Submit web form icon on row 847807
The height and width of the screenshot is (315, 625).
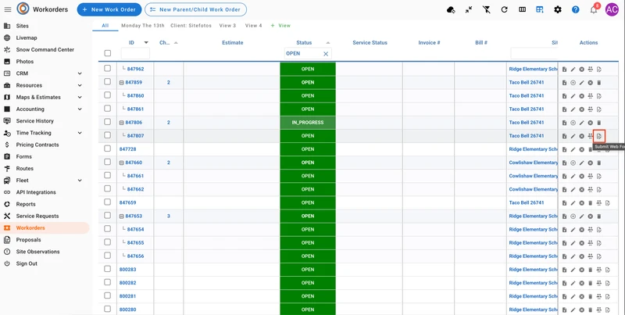(x=599, y=136)
